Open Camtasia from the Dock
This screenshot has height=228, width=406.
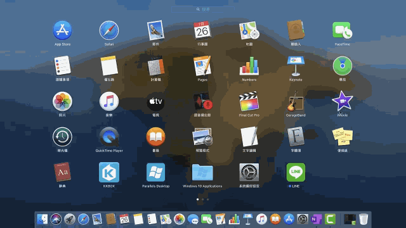click(x=331, y=219)
